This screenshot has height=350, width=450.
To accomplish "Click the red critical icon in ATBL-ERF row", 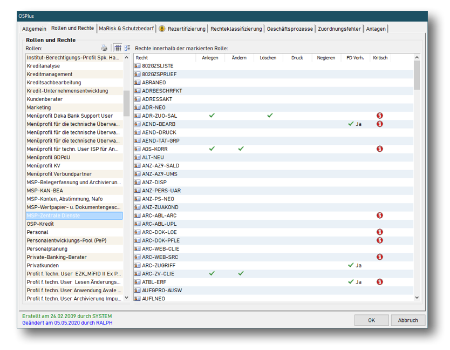I will click(379, 282).
